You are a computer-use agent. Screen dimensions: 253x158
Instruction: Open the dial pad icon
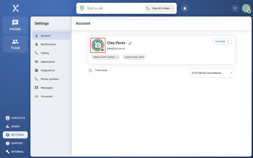[x=82, y=8]
